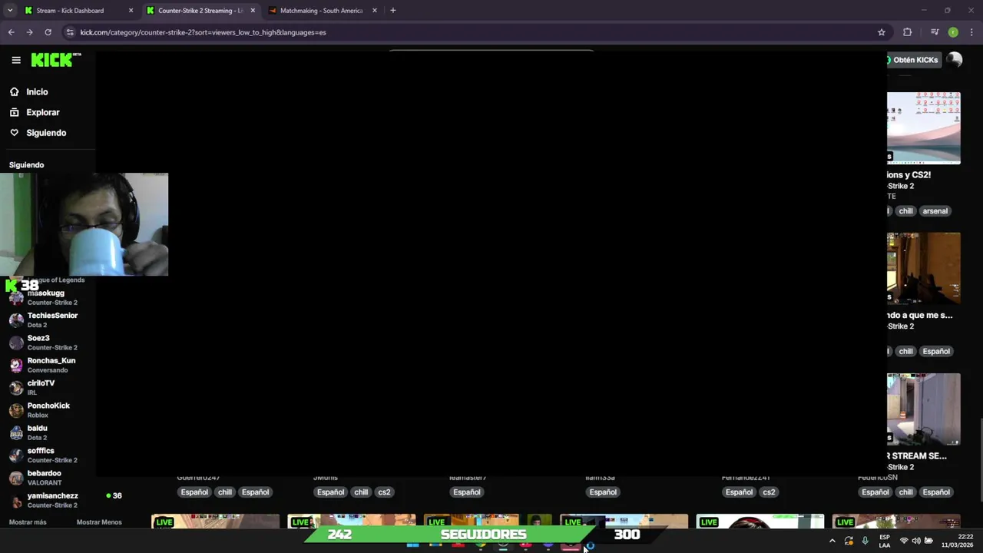The width and height of the screenshot is (983, 553).
Task: Click the Obtén KICKs button
Action: point(914,60)
